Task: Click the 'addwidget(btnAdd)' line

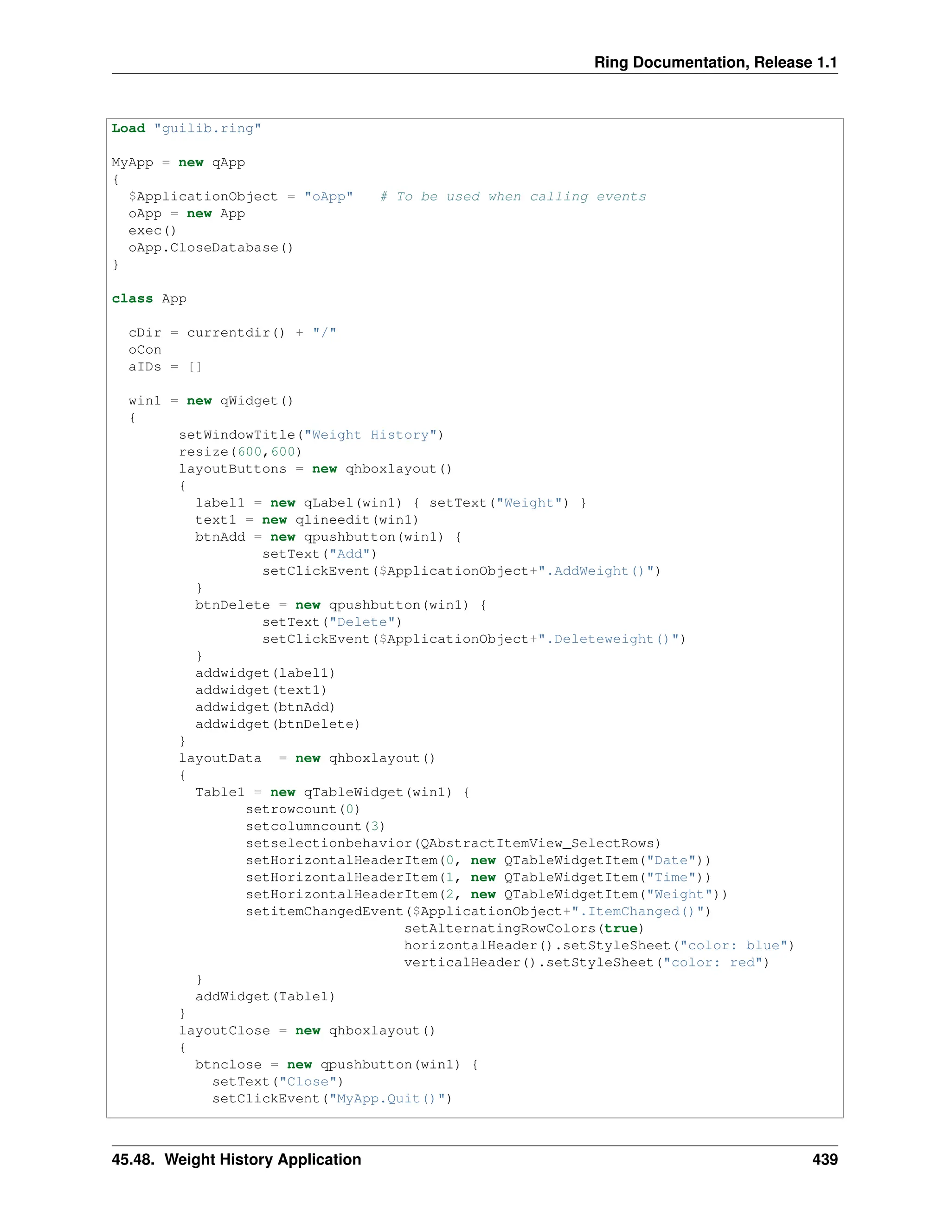Action: click(x=265, y=707)
